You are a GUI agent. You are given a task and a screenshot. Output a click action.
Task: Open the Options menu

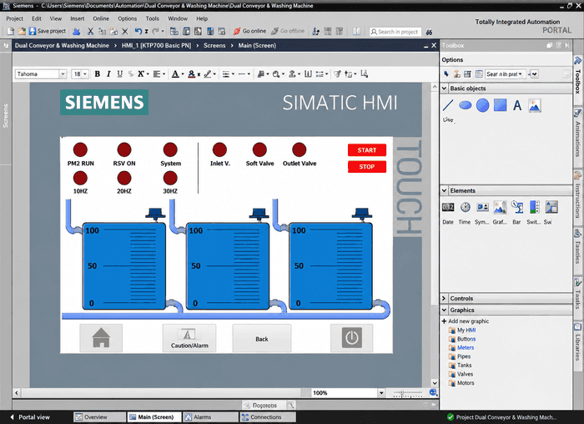pos(128,18)
